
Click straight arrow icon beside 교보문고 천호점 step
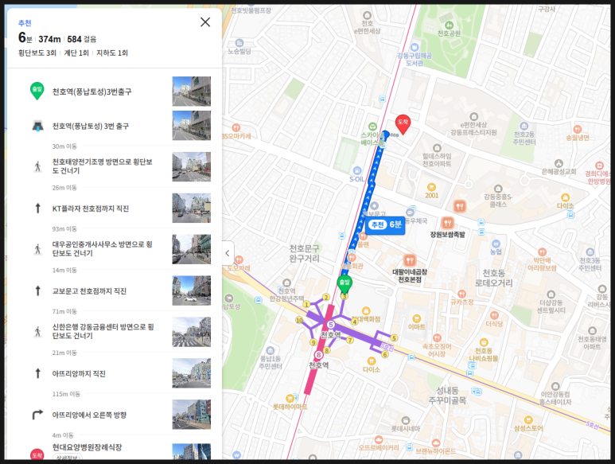pos(37,290)
